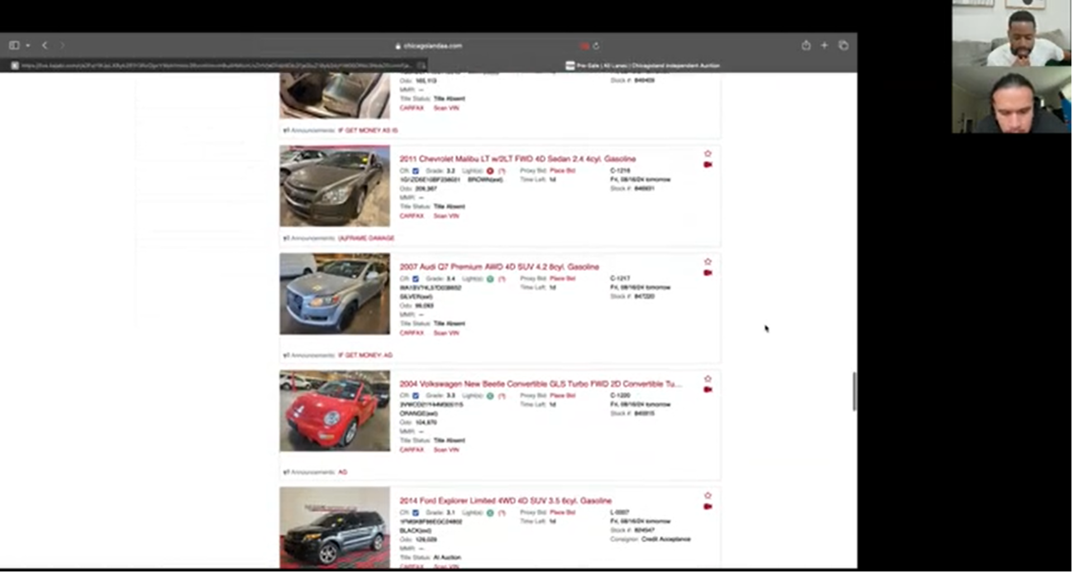View the black Ford Explorer photo thumbnail
The width and height of the screenshot is (1072, 572).
[335, 527]
